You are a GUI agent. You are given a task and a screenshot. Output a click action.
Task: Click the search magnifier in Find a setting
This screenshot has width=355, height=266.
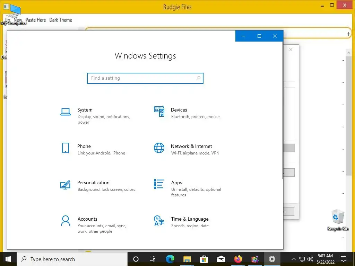click(x=198, y=78)
